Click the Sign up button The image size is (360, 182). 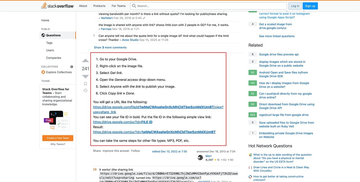coord(310,6)
